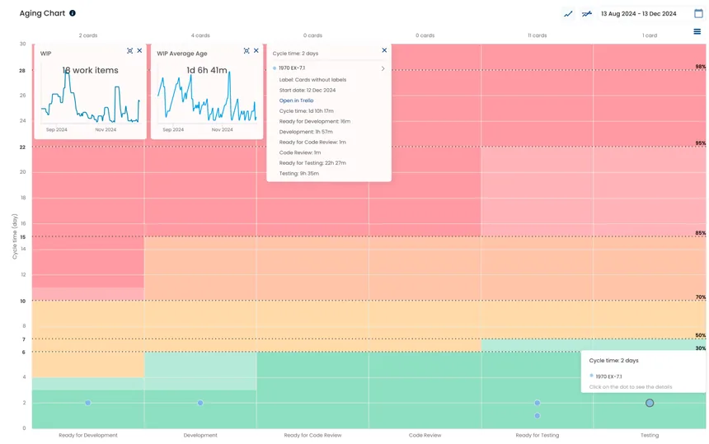Image resolution: width=709 pixels, height=444 pixels.
Task: Expand the 1970 EX-7.1 card chevron
Action: point(383,68)
